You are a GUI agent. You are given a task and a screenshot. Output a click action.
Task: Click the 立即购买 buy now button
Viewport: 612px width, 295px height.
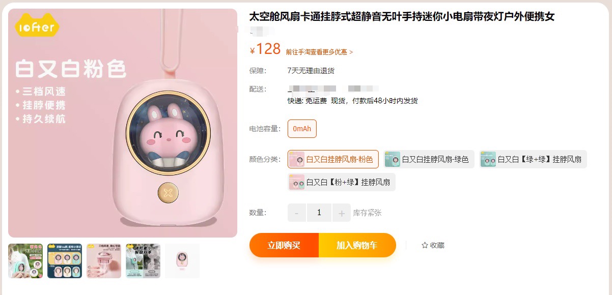point(284,245)
